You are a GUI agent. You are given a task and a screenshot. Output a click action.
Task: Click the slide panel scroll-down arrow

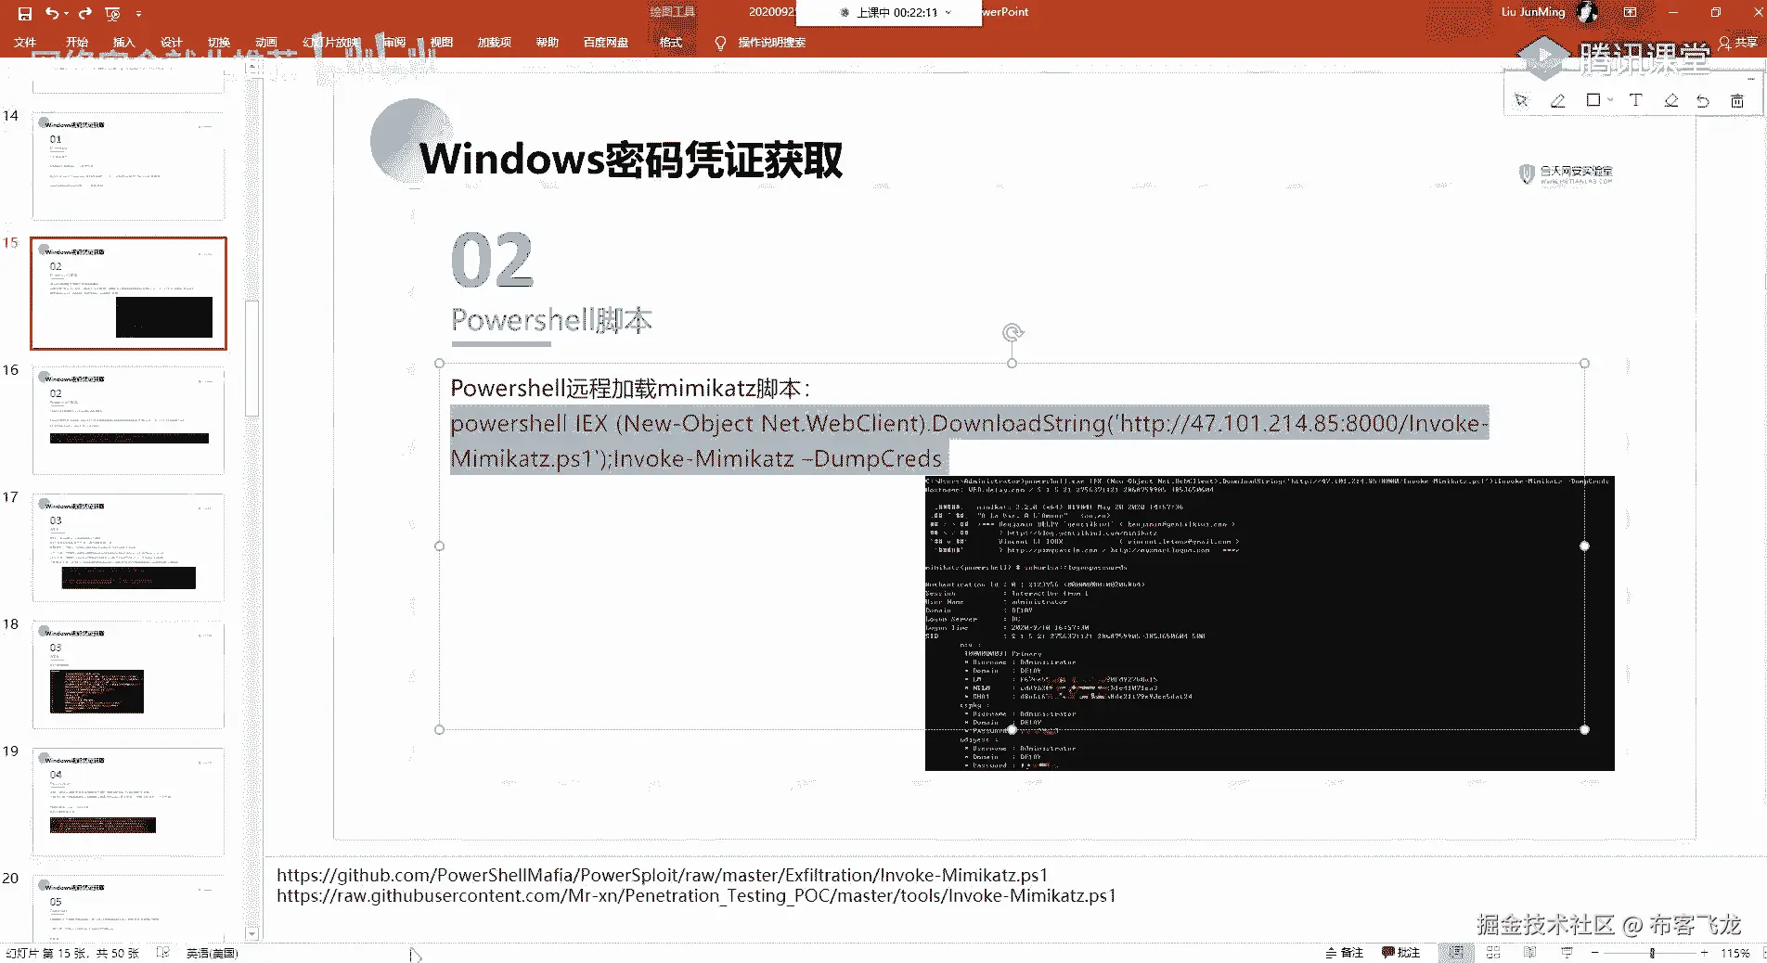point(252,933)
